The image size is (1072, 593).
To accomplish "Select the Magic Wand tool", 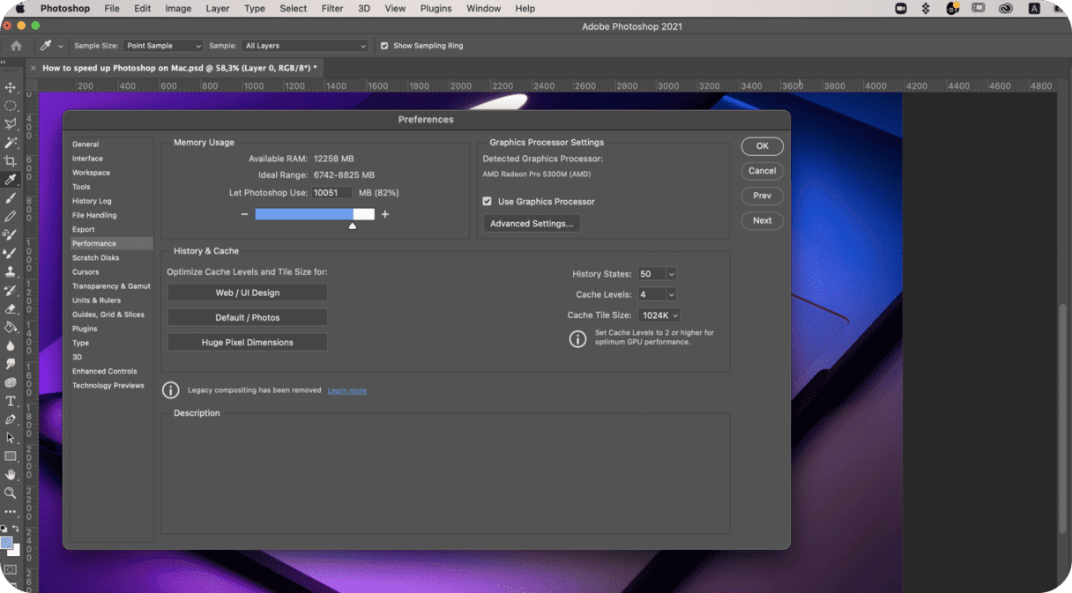I will click(x=11, y=143).
